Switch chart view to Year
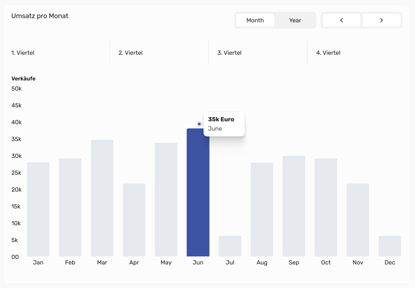 click(x=295, y=20)
